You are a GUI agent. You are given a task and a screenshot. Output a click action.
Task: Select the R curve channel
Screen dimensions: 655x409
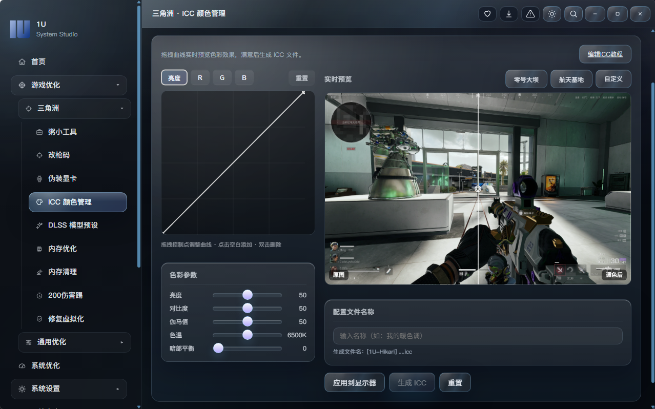(x=200, y=78)
